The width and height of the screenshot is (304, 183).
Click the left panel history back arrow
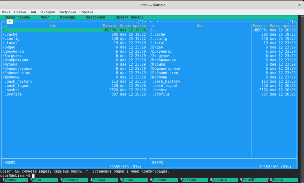[4, 22]
